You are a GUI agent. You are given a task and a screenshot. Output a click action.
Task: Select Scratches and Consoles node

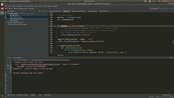(18, 24)
